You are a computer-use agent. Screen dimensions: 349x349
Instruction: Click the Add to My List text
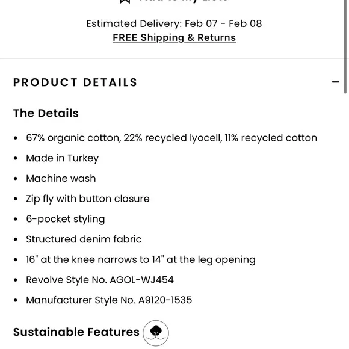pos(183,1)
